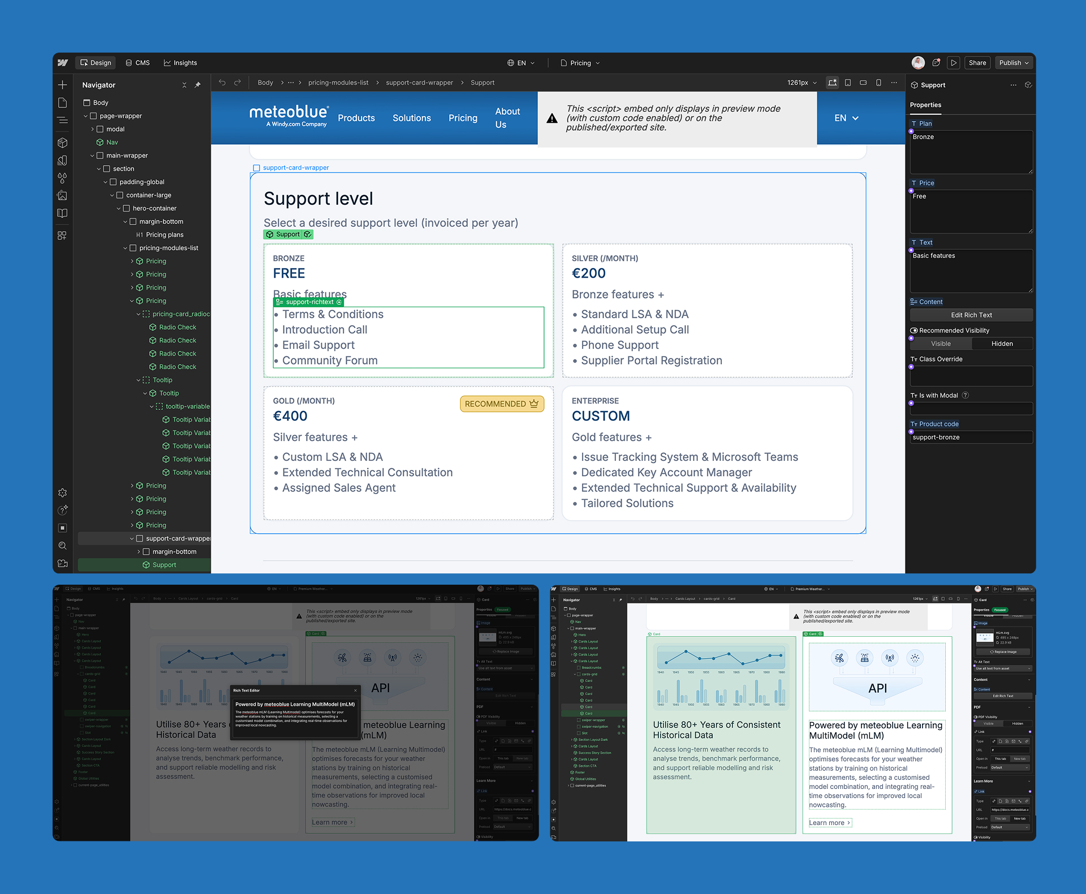Click the Plan text field containing Bronze
Viewport: 1086px width, 894px height.
point(971,152)
